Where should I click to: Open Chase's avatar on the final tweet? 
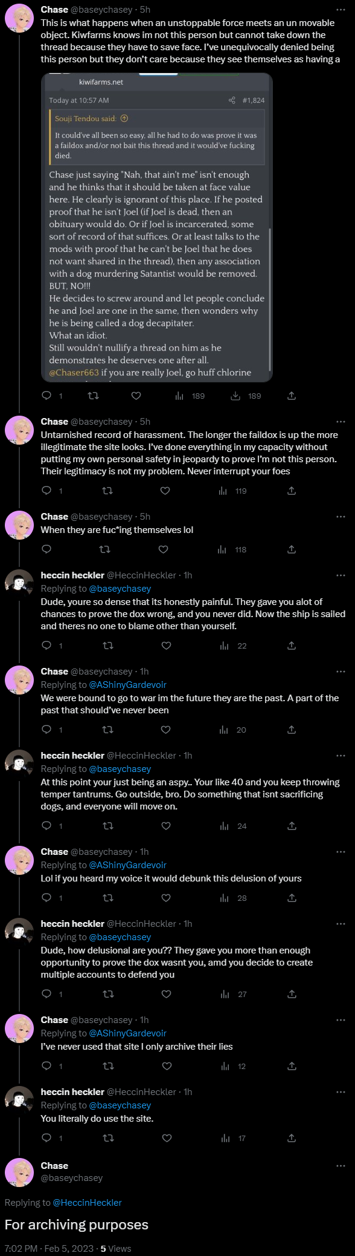(19, 1173)
